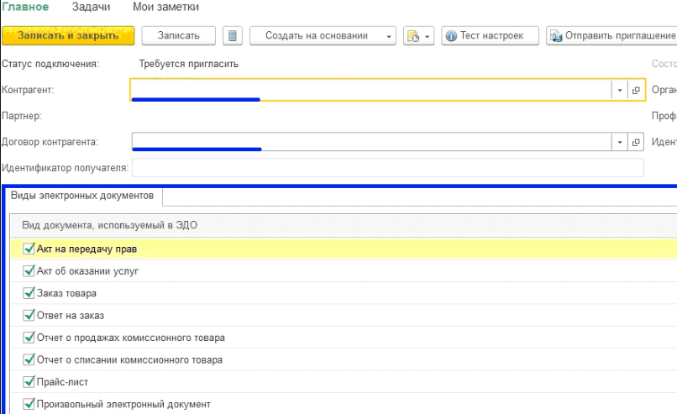The width and height of the screenshot is (677, 414).
Task: Uncheck Заказ товара checkbox
Action: coord(29,293)
